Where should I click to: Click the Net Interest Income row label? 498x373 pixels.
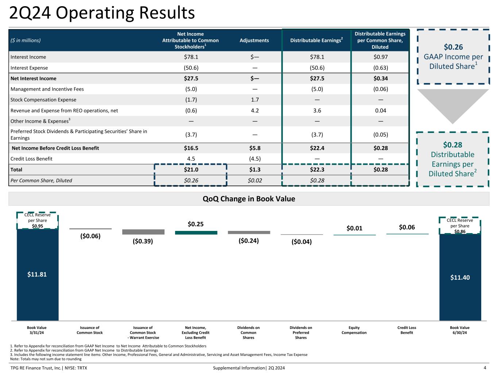click(34, 78)
